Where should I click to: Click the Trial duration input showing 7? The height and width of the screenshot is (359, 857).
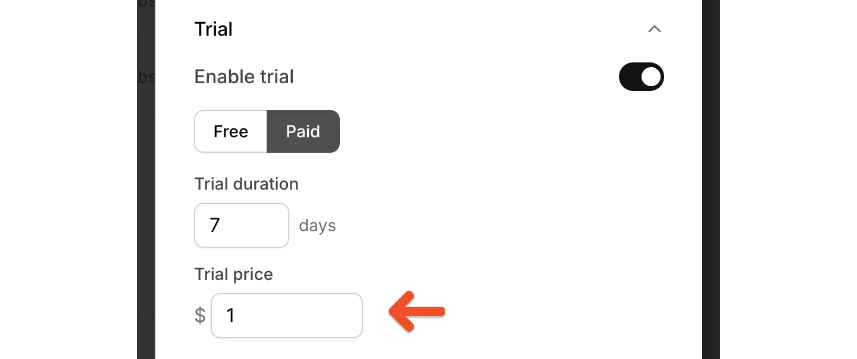tap(242, 225)
